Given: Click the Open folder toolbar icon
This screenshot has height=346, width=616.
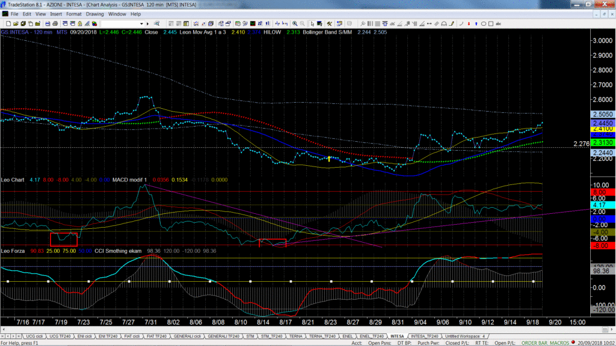Looking at the screenshot, I should [x=16, y=23].
